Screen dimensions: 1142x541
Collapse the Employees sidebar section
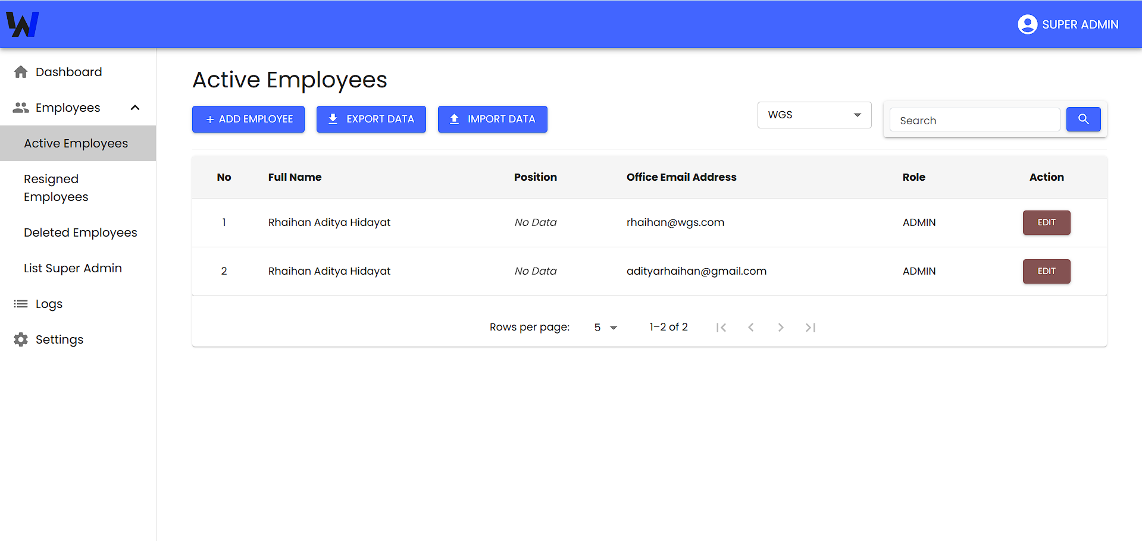[x=135, y=108]
